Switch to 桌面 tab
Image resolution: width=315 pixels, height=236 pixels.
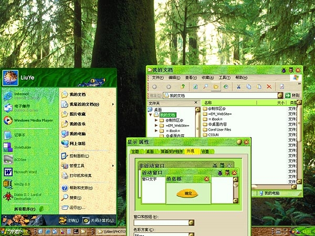[150, 152]
